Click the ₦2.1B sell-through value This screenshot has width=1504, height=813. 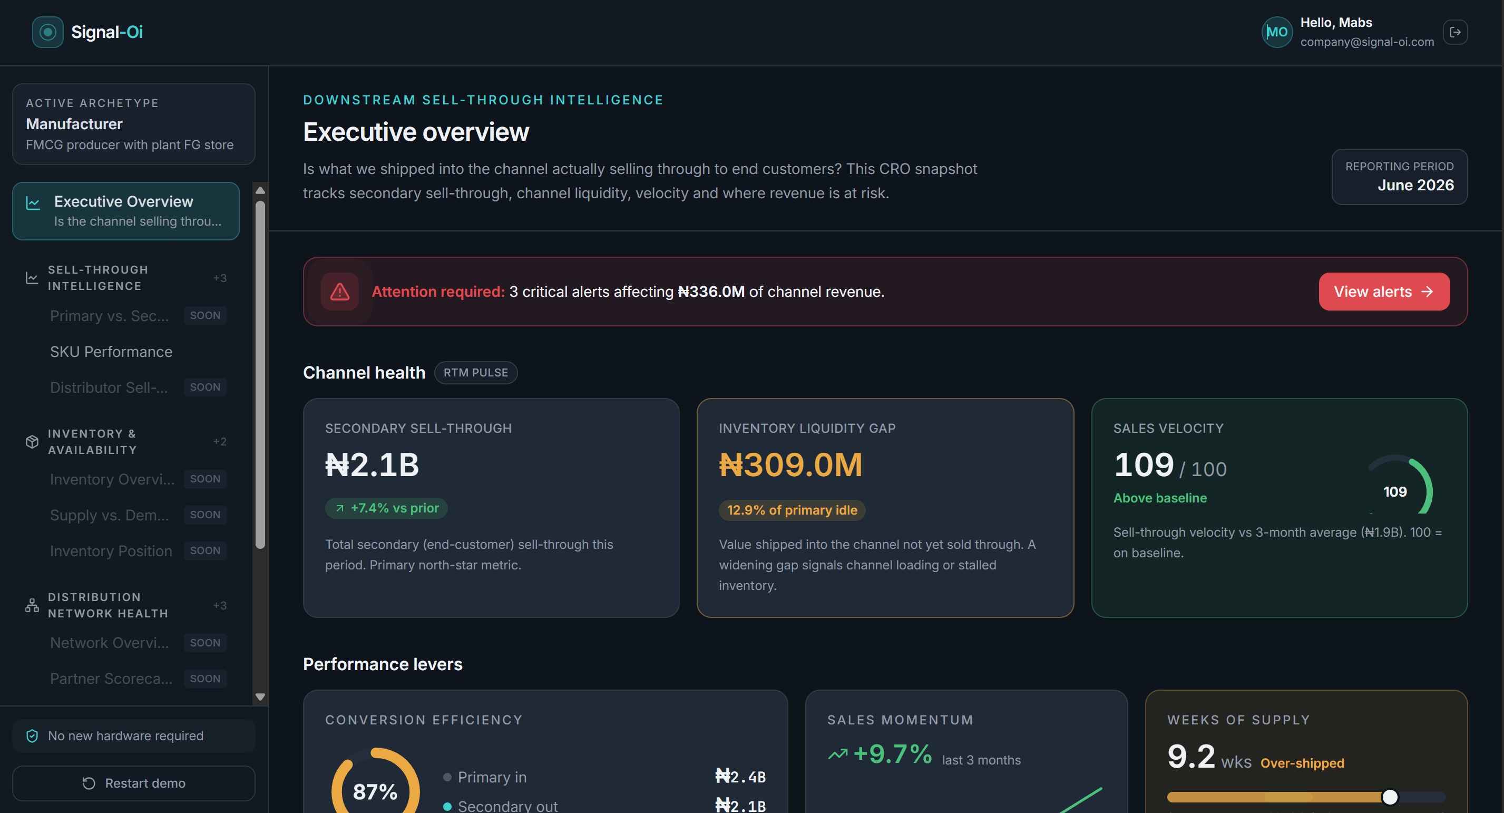pyautogui.click(x=372, y=465)
